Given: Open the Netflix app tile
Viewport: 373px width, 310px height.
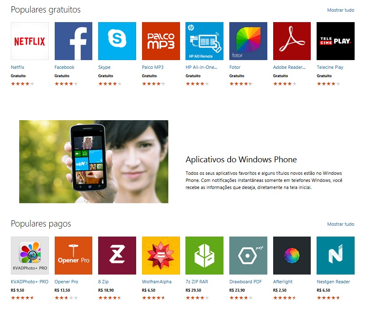Looking at the screenshot, I should pyautogui.click(x=30, y=41).
